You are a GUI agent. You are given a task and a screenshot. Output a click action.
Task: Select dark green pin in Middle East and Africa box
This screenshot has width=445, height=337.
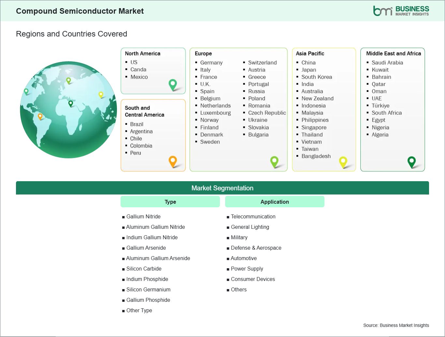(x=412, y=161)
